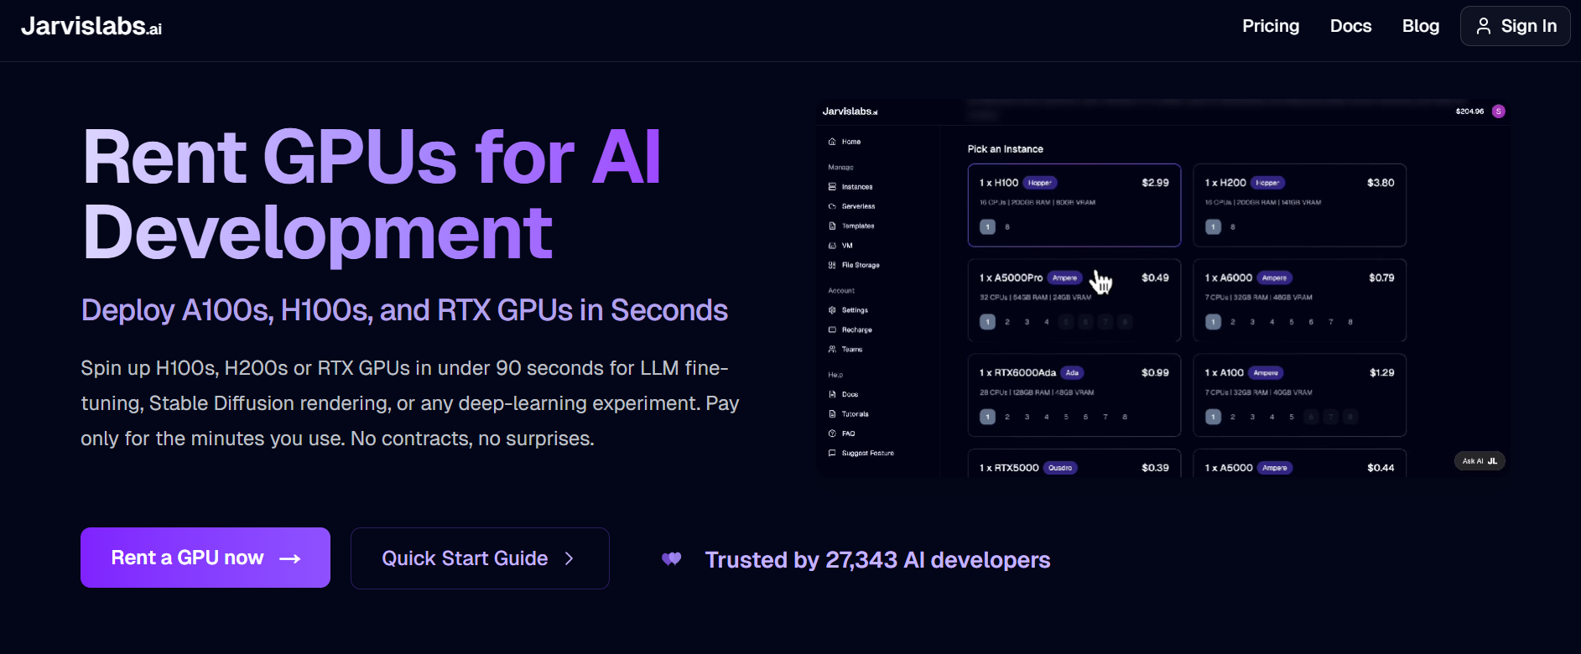
Task: Open Templates icon in the dashboard sidebar
Action: tap(832, 226)
